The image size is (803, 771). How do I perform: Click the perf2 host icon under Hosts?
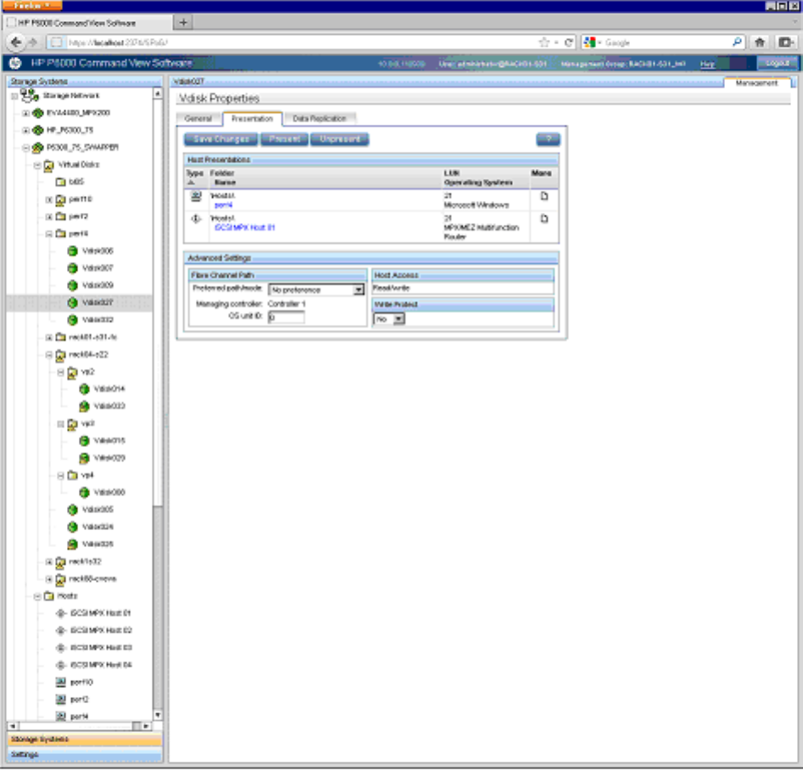pos(61,700)
